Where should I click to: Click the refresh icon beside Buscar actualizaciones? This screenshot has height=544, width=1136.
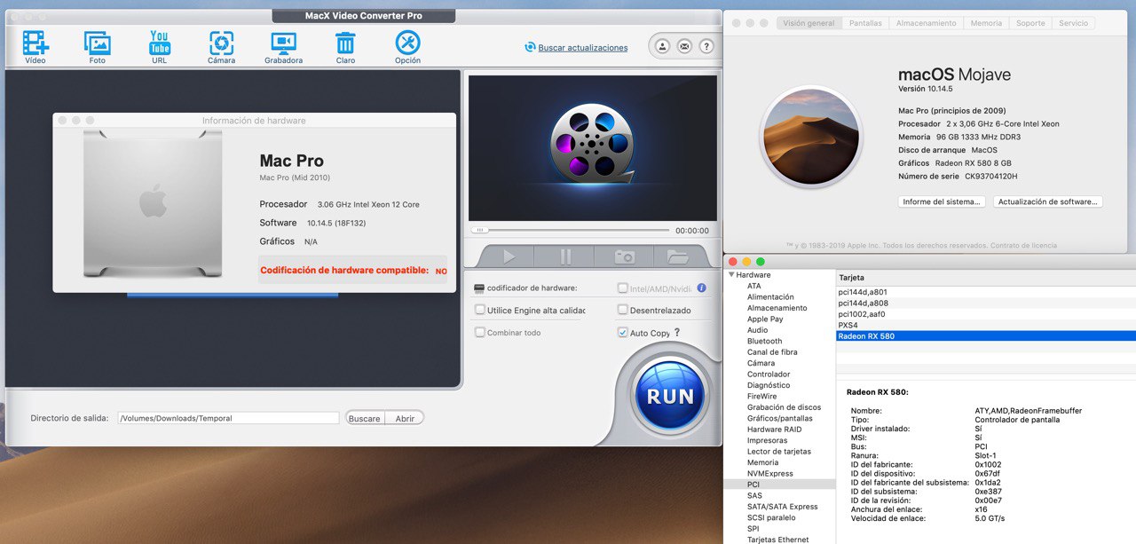click(530, 47)
